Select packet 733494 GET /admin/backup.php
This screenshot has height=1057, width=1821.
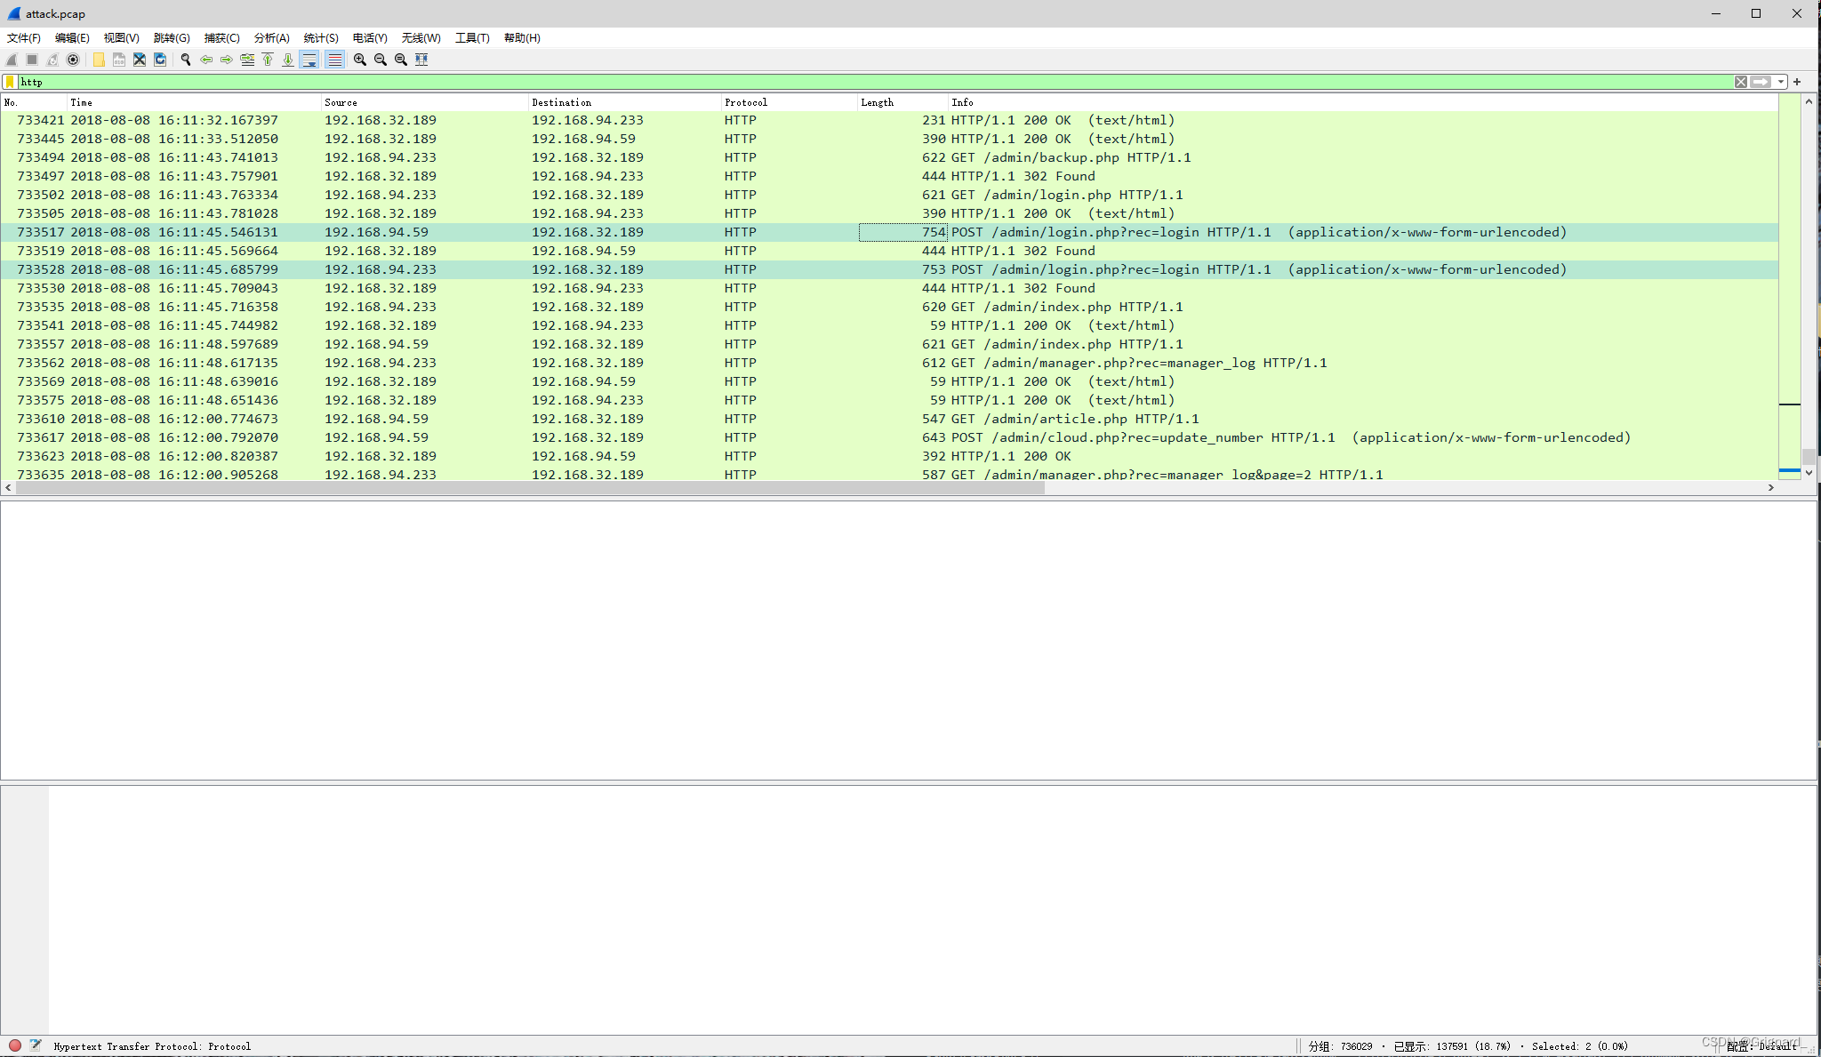coord(889,157)
